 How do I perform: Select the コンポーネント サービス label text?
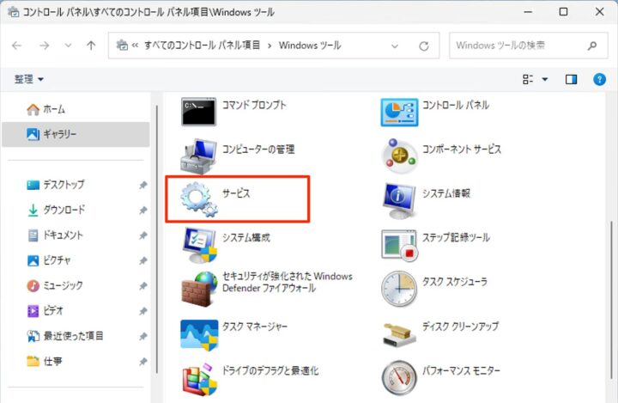pyautogui.click(x=462, y=150)
